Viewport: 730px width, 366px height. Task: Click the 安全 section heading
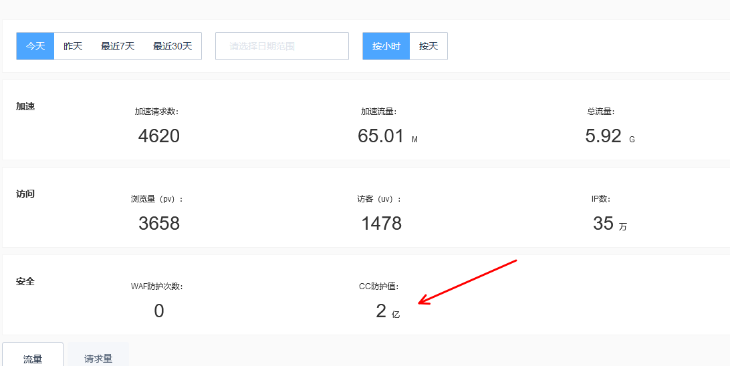[25, 282]
